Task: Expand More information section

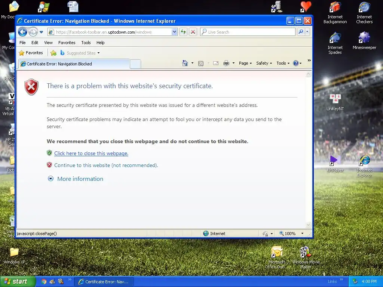Action: coord(76,179)
